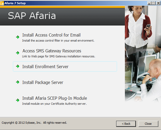
Task: Maximize the Afaria 7 Setup window
Action: click(x=154, y=3)
